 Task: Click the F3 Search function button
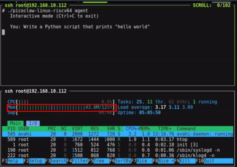[x=56, y=161]
